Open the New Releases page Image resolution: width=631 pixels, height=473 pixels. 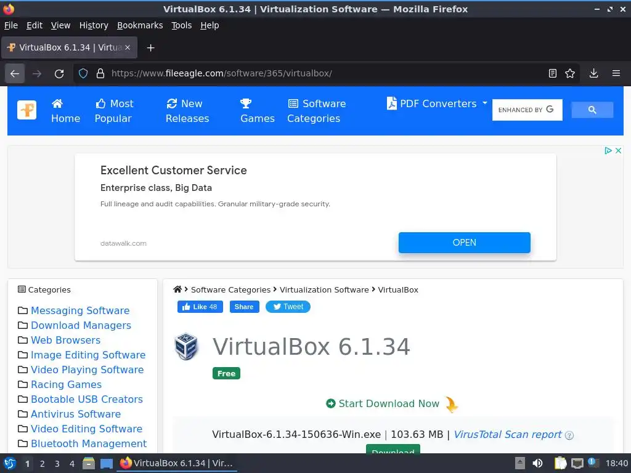[187, 111]
